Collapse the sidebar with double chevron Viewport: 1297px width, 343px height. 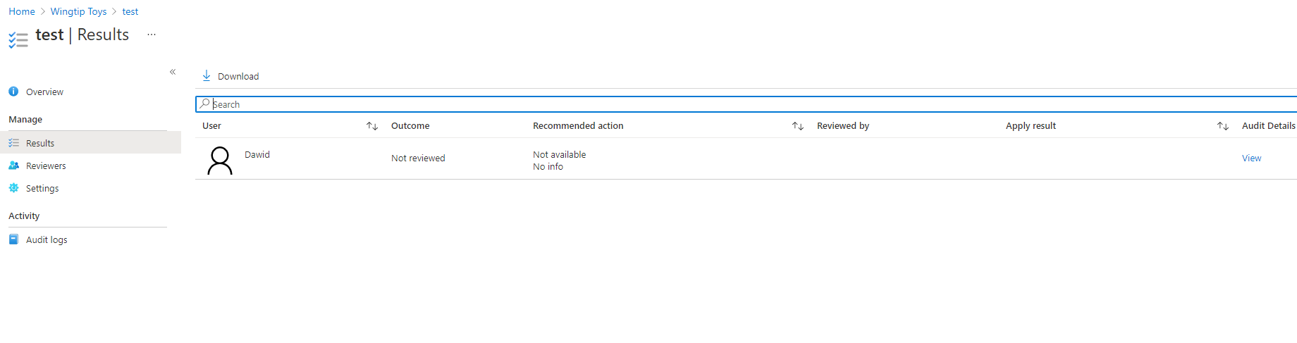(x=173, y=72)
